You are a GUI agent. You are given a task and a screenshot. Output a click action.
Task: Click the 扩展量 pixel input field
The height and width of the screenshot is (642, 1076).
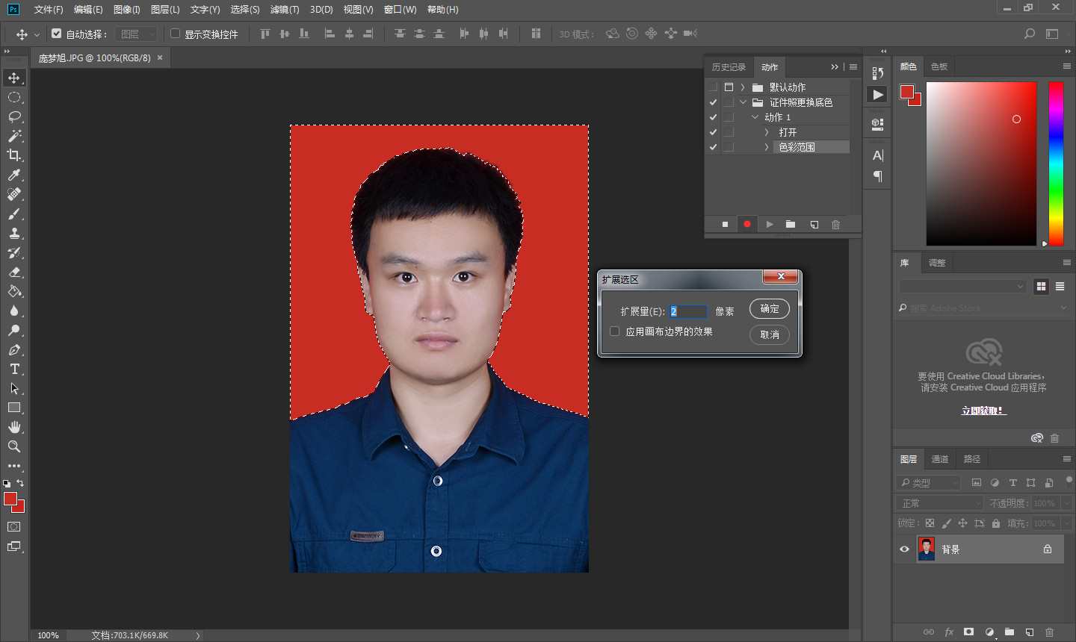(x=688, y=311)
